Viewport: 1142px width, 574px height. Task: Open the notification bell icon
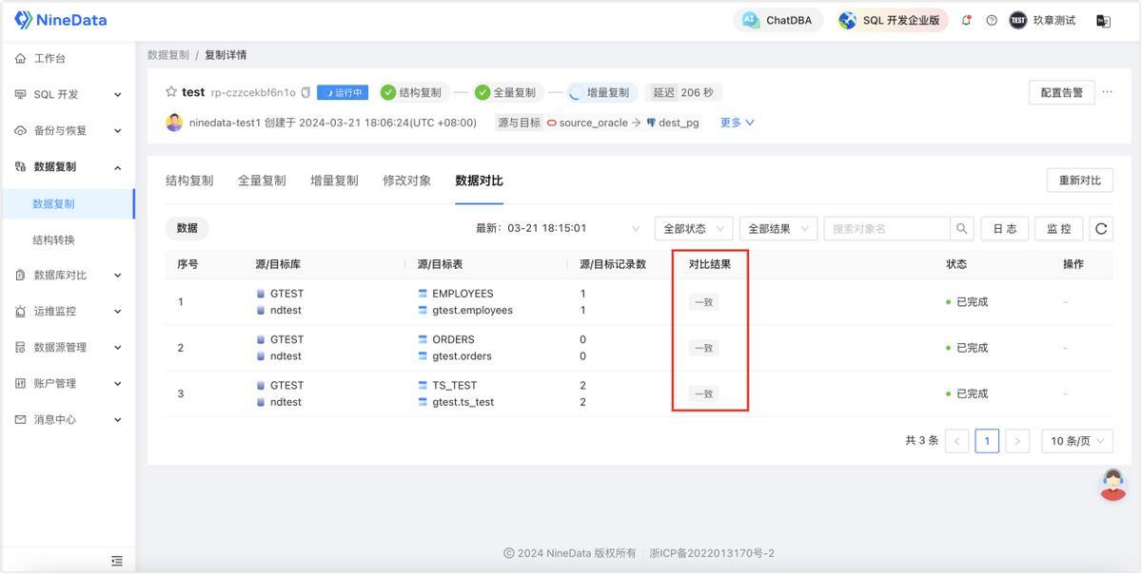[967, 20]
